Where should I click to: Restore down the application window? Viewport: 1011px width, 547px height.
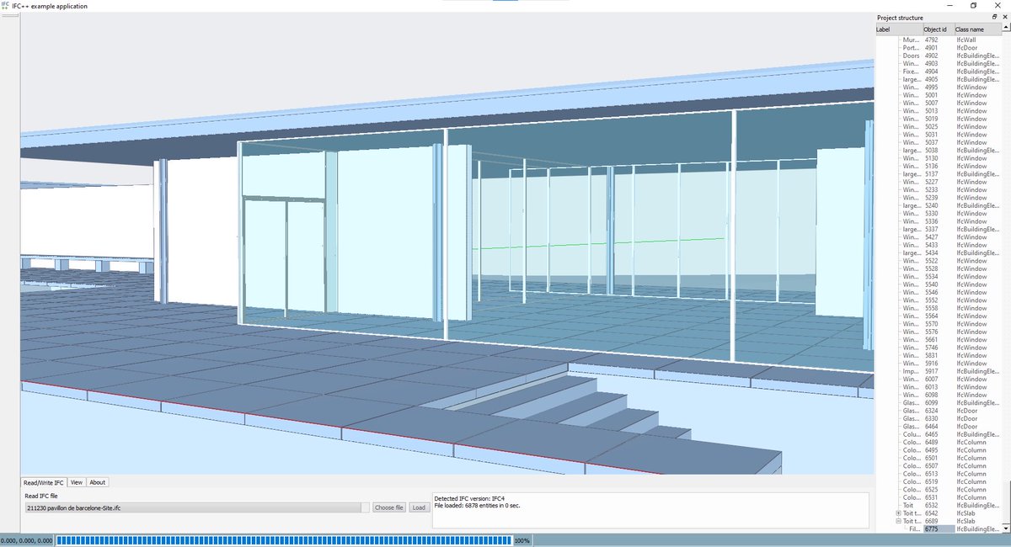point(973,5)
